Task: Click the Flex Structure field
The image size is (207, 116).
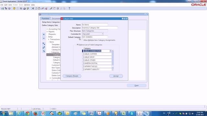Action: tap(95, 31)
